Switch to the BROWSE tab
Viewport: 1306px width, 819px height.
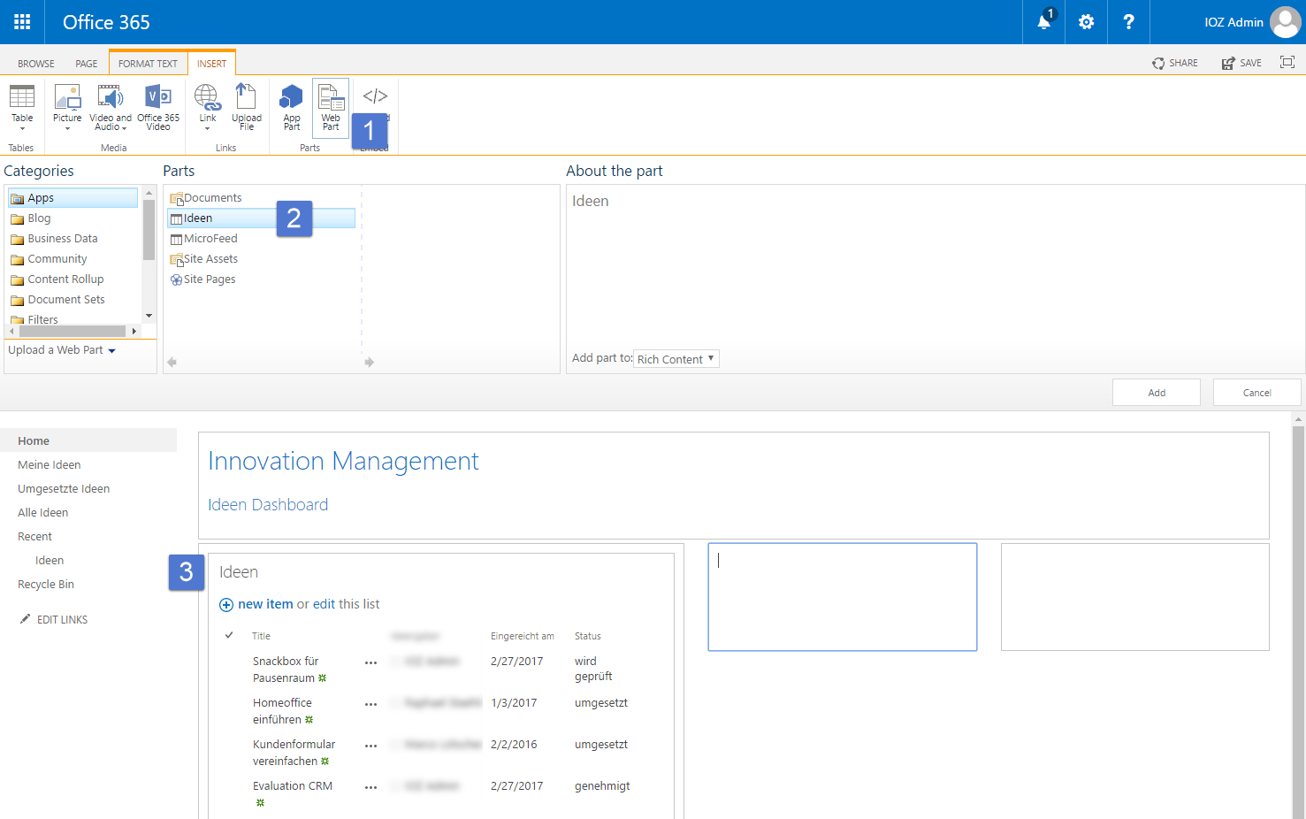tap(35, 63)
